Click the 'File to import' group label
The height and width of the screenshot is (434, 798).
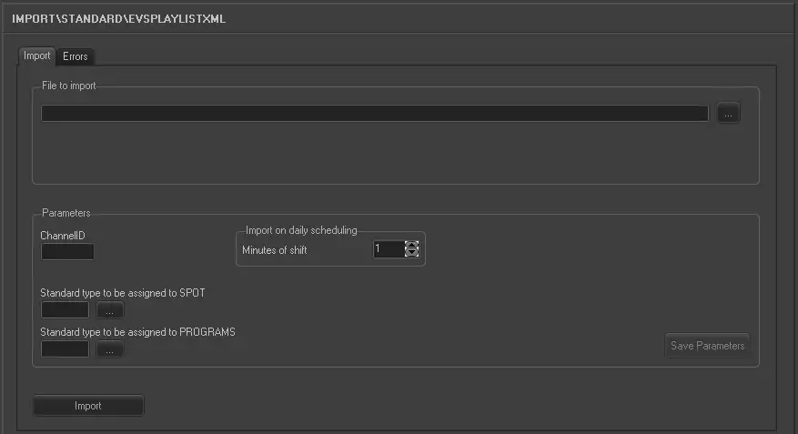[68, 86]
